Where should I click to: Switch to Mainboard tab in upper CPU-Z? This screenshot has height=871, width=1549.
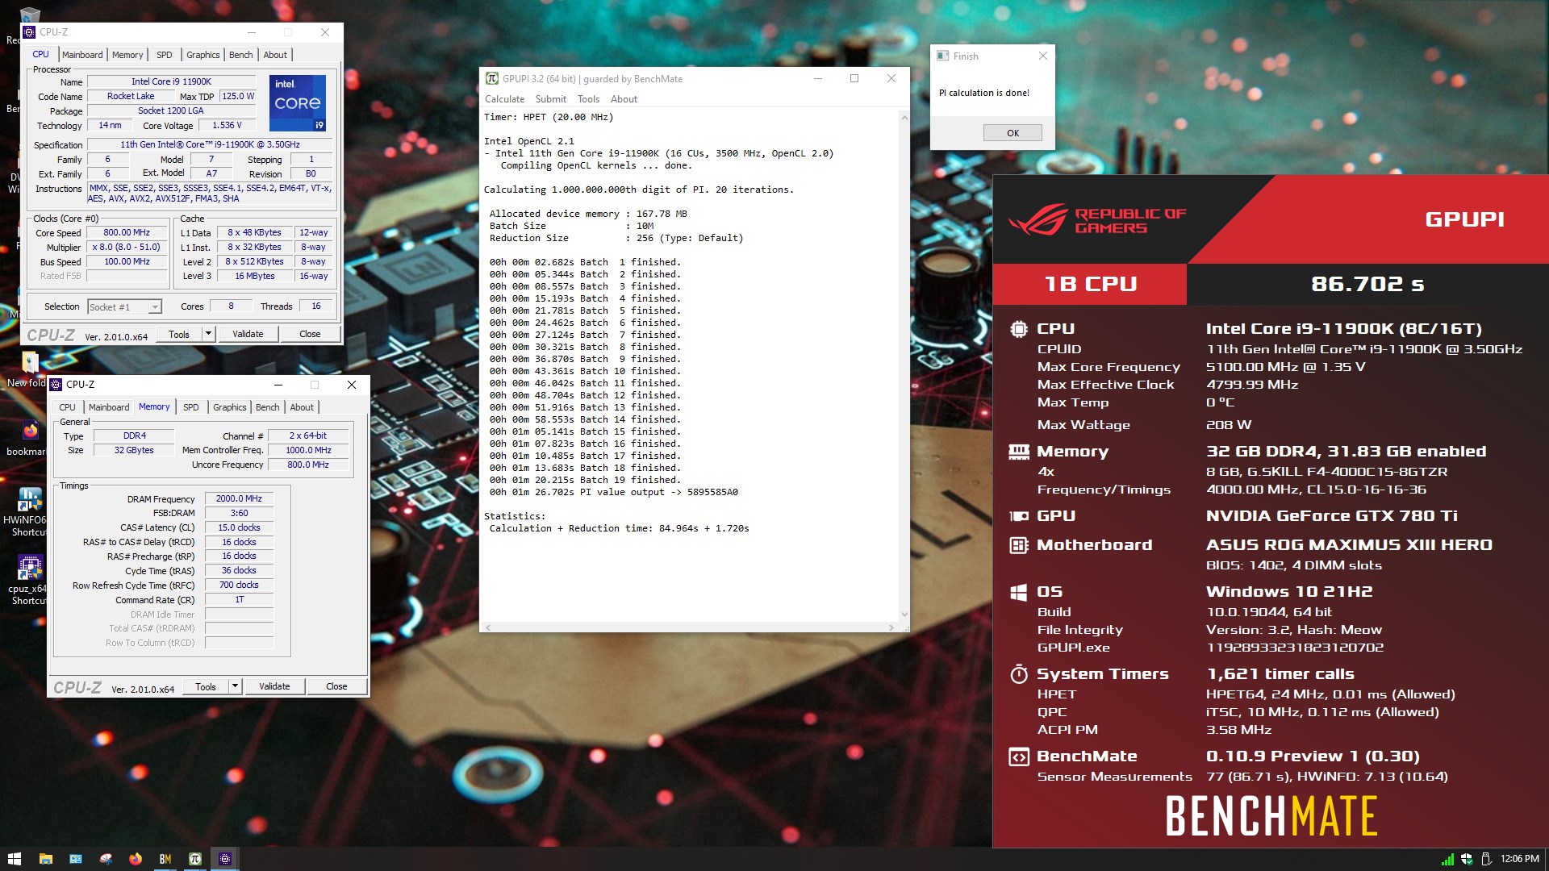click(82, 55)
